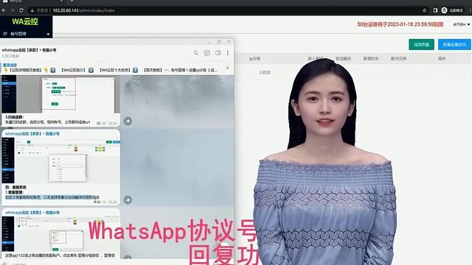Go back with the browser back arrow
472x265 pixels.
pos(4,10)
